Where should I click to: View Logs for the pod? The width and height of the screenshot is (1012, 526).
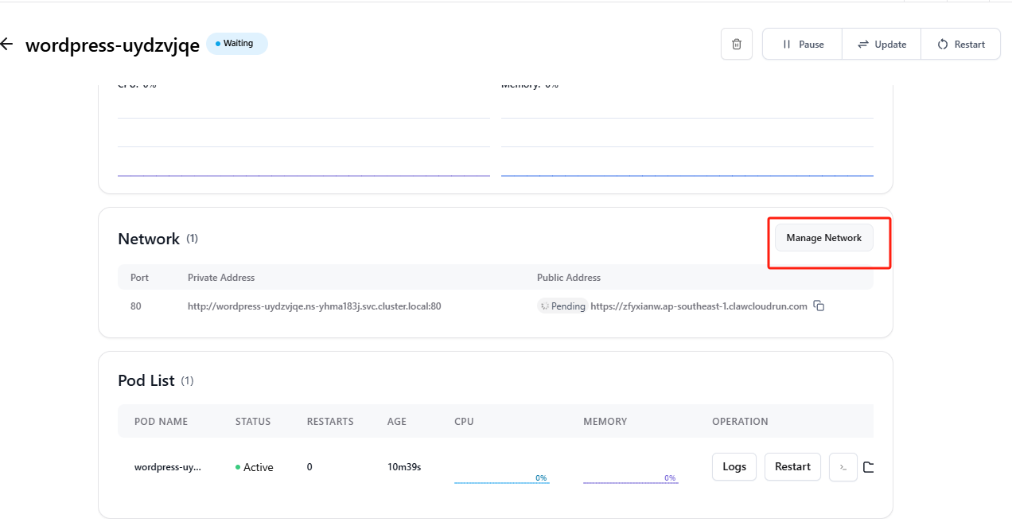click(734, 467)
